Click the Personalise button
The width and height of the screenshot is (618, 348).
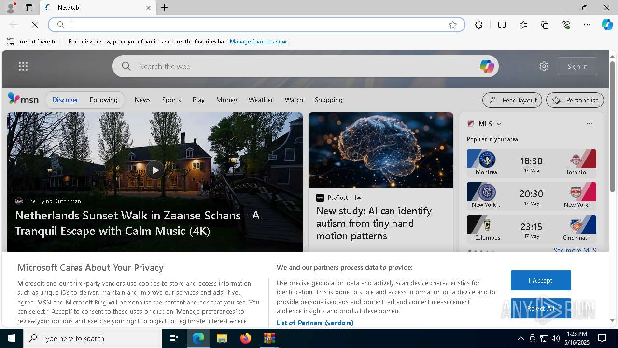point(575,100)
